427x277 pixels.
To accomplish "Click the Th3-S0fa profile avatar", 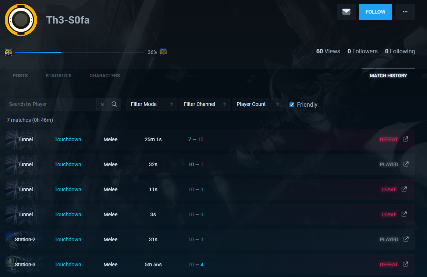I will [21, 20].
